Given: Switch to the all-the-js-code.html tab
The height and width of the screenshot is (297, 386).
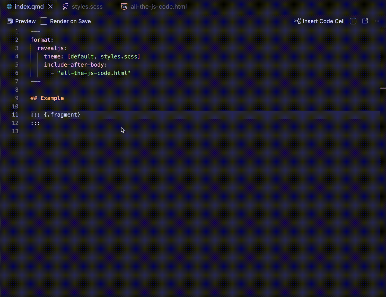Looking at the screenshot, I should point(158,7).
